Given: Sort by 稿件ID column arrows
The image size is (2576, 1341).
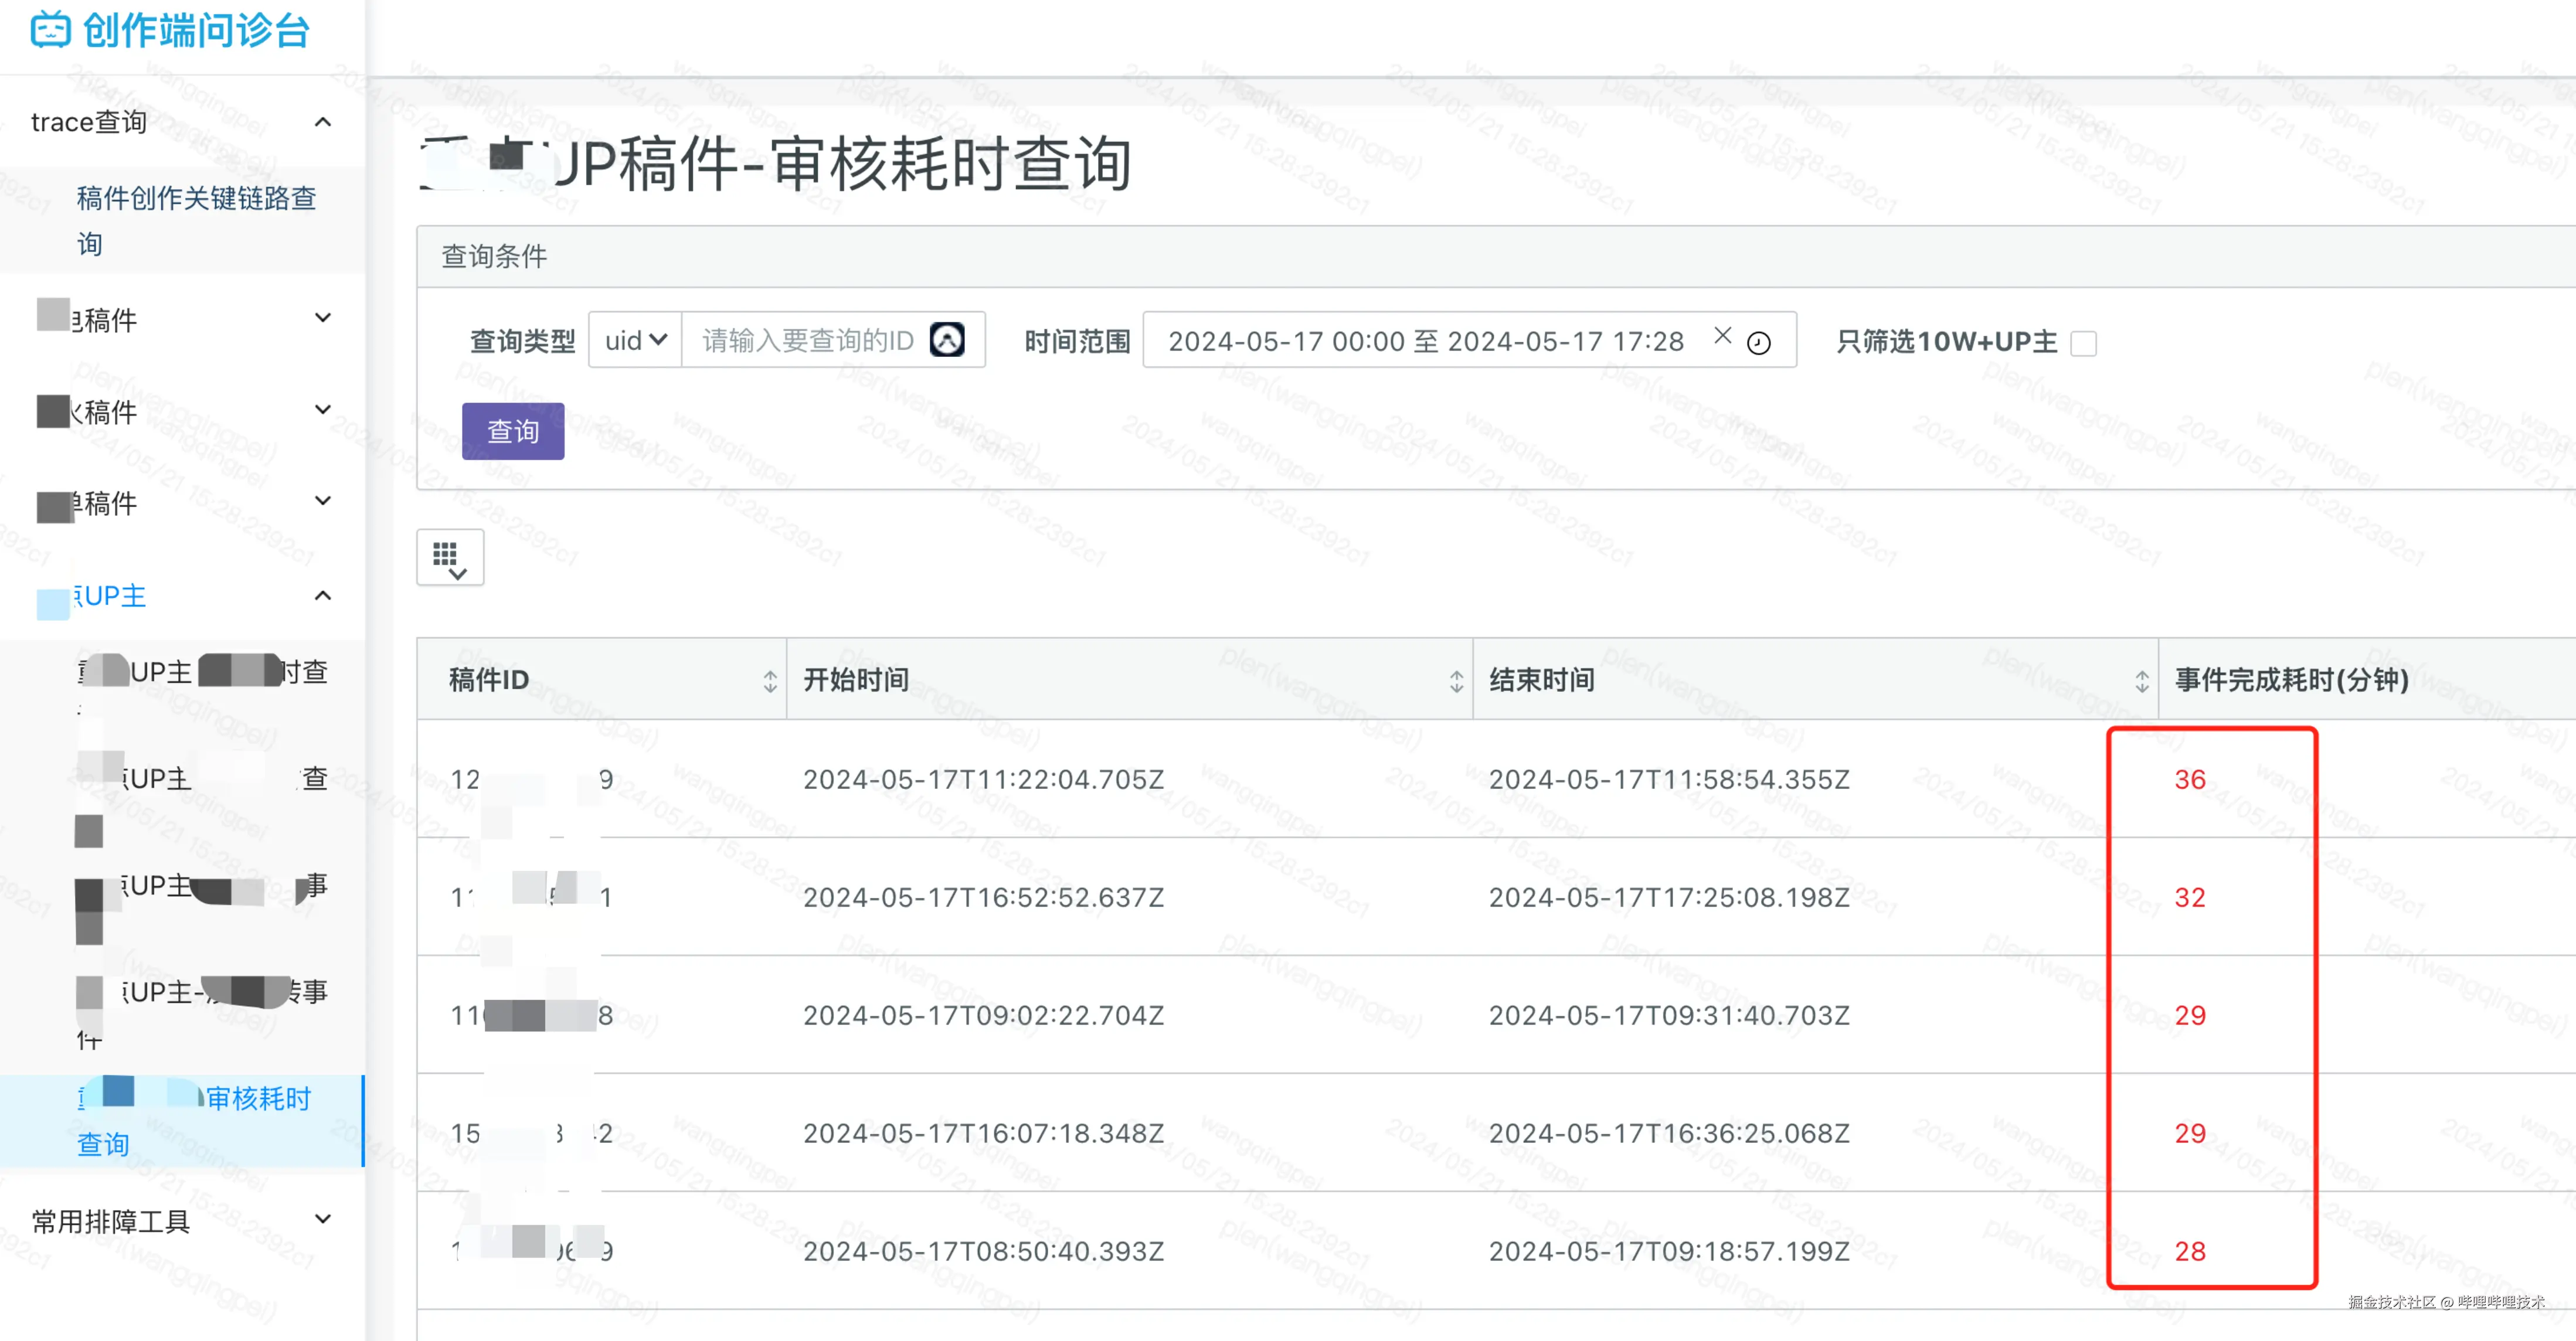Looking at the screenshot, I should [x=769, y=681].
